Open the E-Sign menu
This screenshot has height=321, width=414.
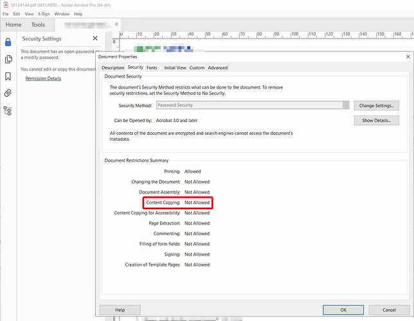(44, 13)
